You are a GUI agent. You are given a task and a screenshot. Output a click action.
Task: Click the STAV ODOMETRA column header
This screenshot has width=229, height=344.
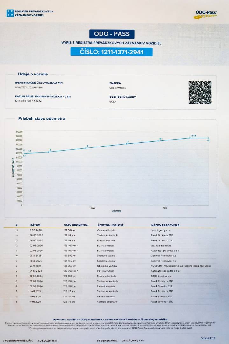[76, 225]
